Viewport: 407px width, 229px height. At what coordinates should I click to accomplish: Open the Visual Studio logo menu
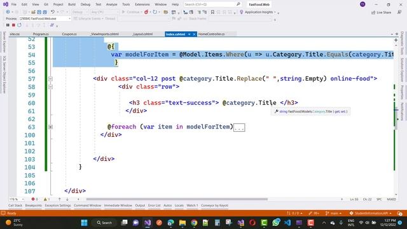point(6,4)
